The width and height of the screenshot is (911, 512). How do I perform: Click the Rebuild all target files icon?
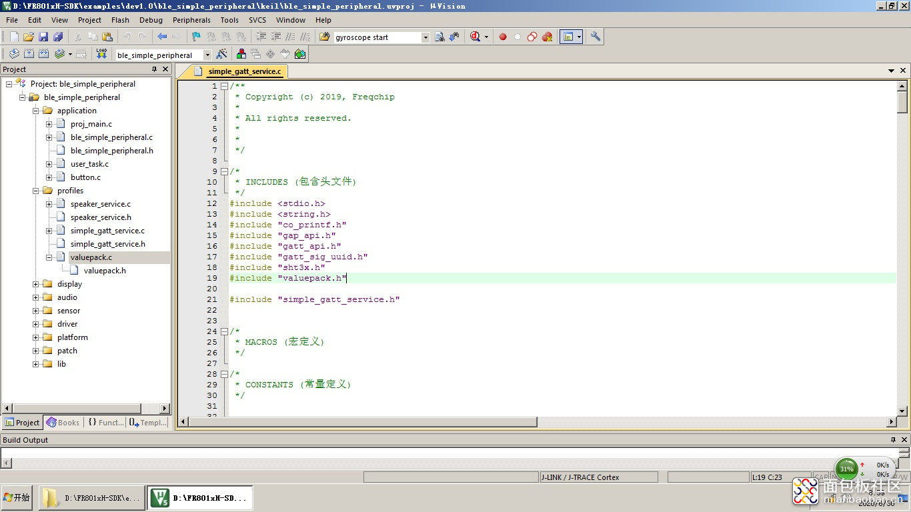43,54
